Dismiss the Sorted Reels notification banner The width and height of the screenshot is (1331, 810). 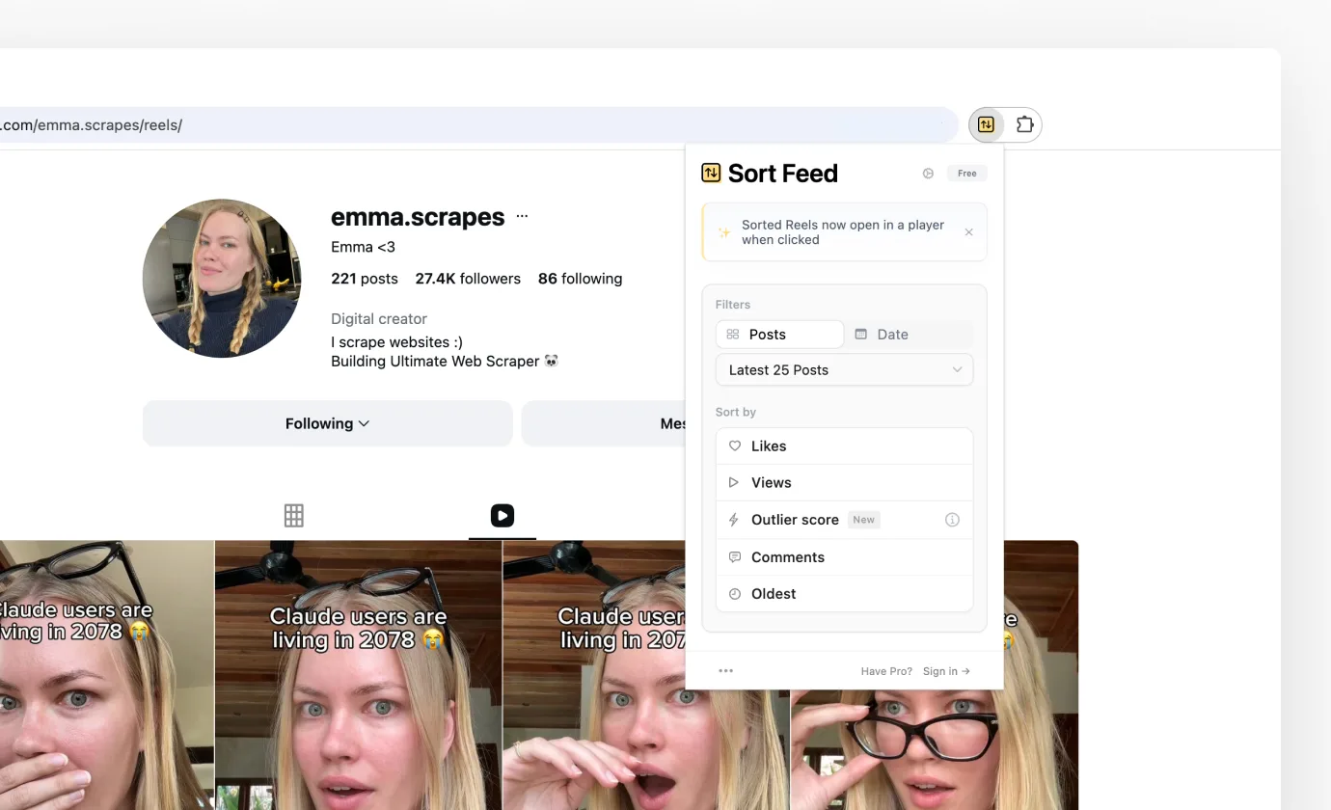[968, 232]
